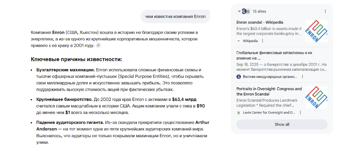This screenshot has width=360, height=151.
Task: Open 'Глобальные финансовые катаклизмы' article link
Action: click(274, 55)
